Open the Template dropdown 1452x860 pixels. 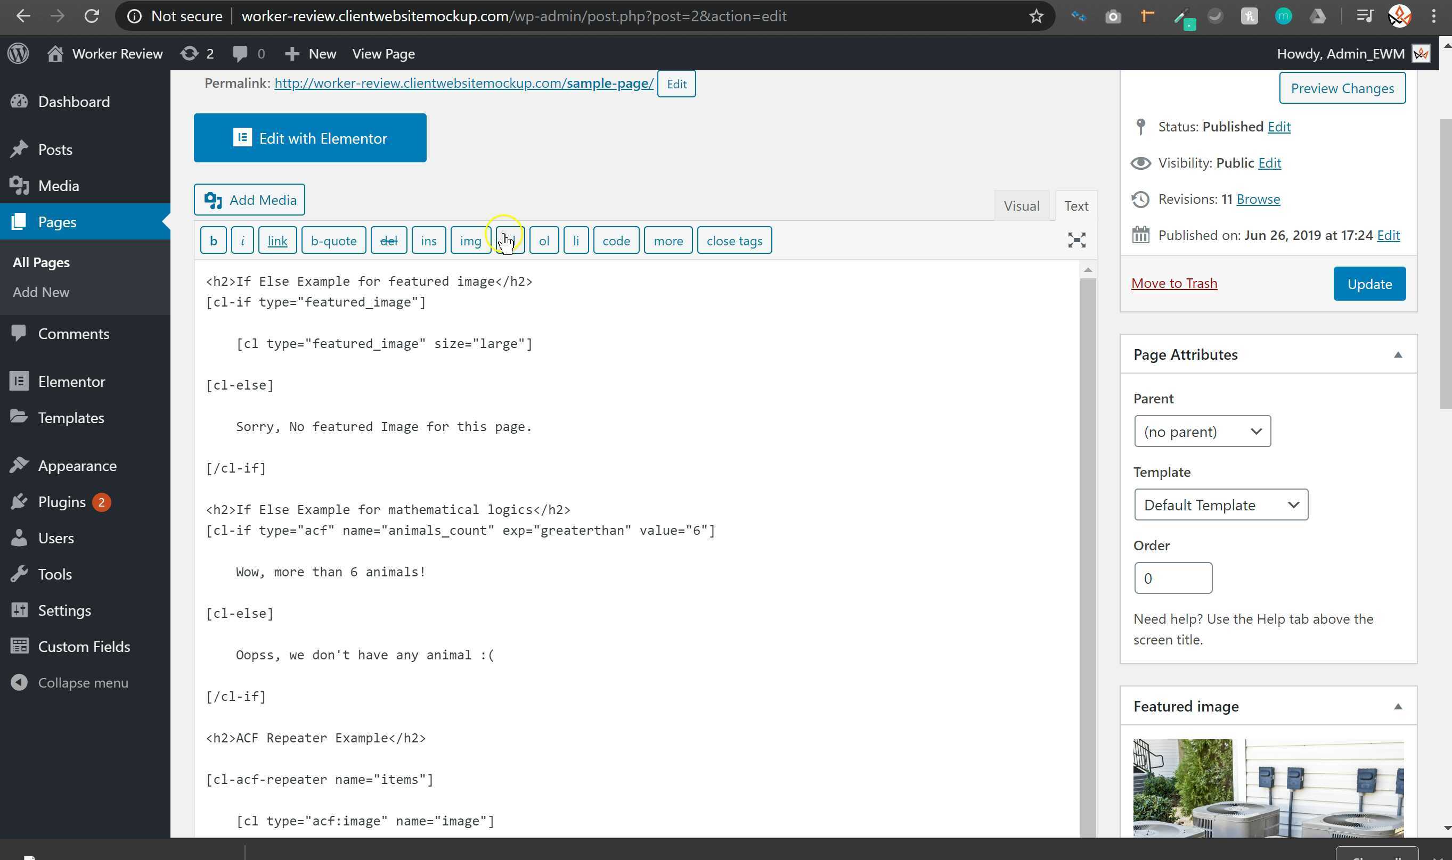(1220, 505)
